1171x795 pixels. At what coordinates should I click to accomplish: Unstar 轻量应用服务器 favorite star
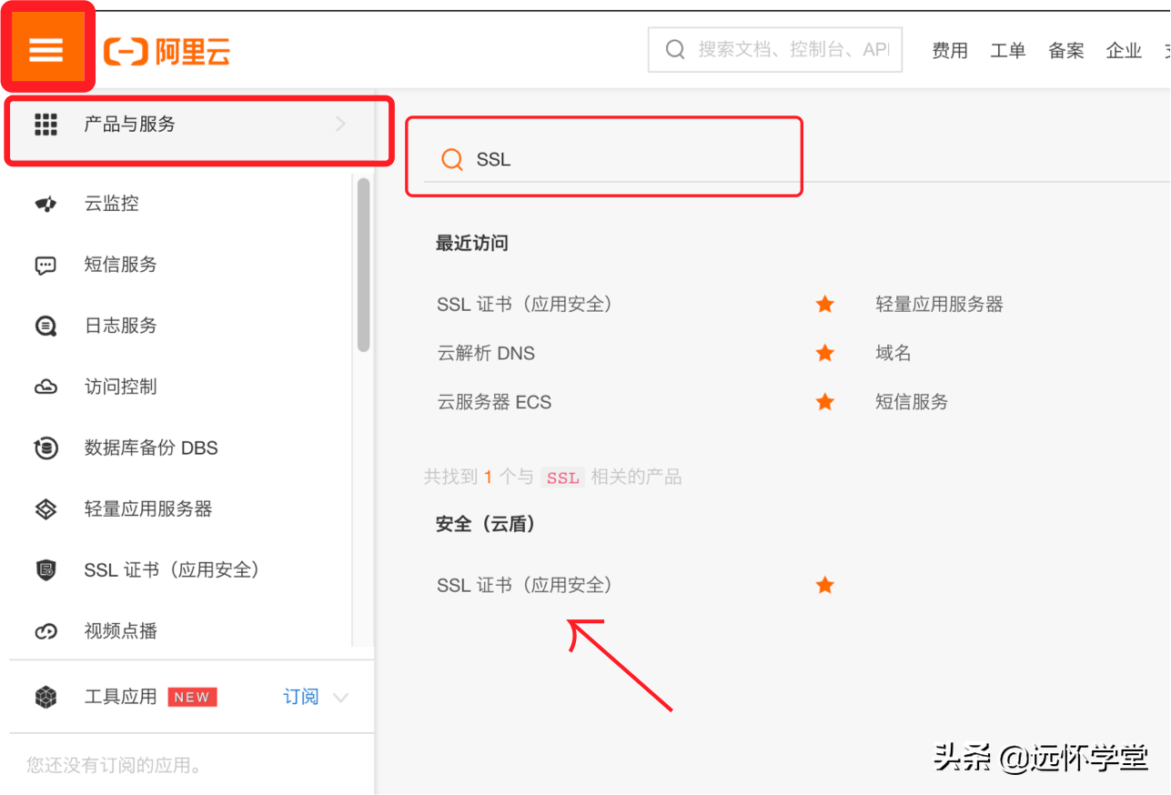(825, 305)
